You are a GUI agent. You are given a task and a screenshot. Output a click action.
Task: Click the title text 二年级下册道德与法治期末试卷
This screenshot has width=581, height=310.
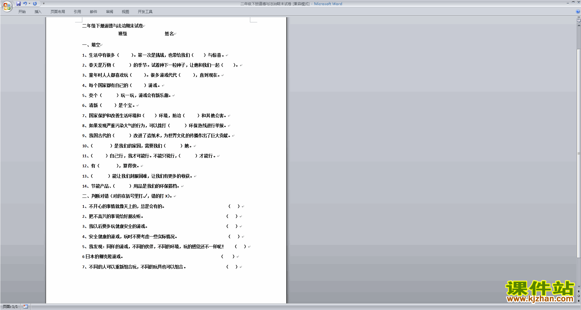pos(113,26)
